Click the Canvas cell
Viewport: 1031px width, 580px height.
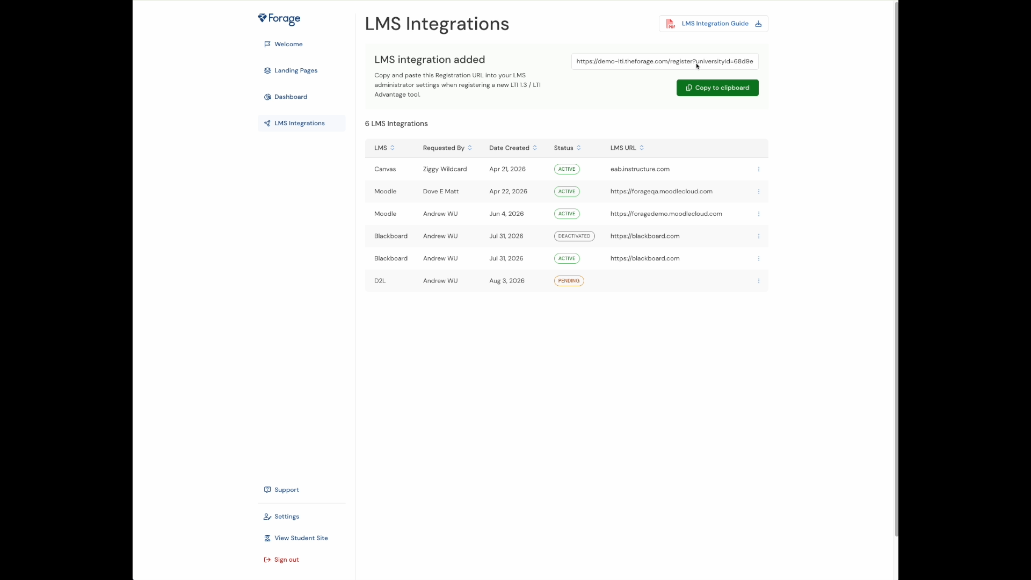(x=385, y=169)
